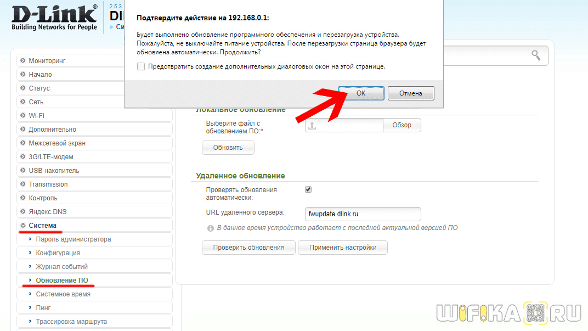Click the D-Link logo

click(x=54, y=18)
